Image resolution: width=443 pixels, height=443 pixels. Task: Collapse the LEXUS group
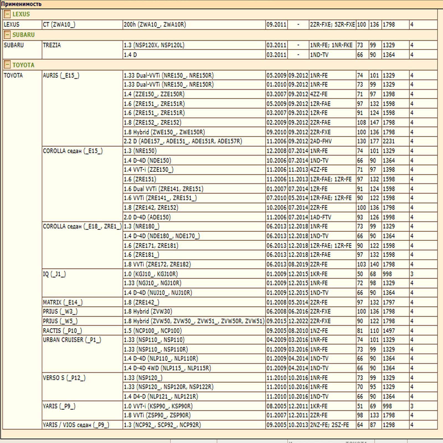pyautogui.click(x=7, y=14)
